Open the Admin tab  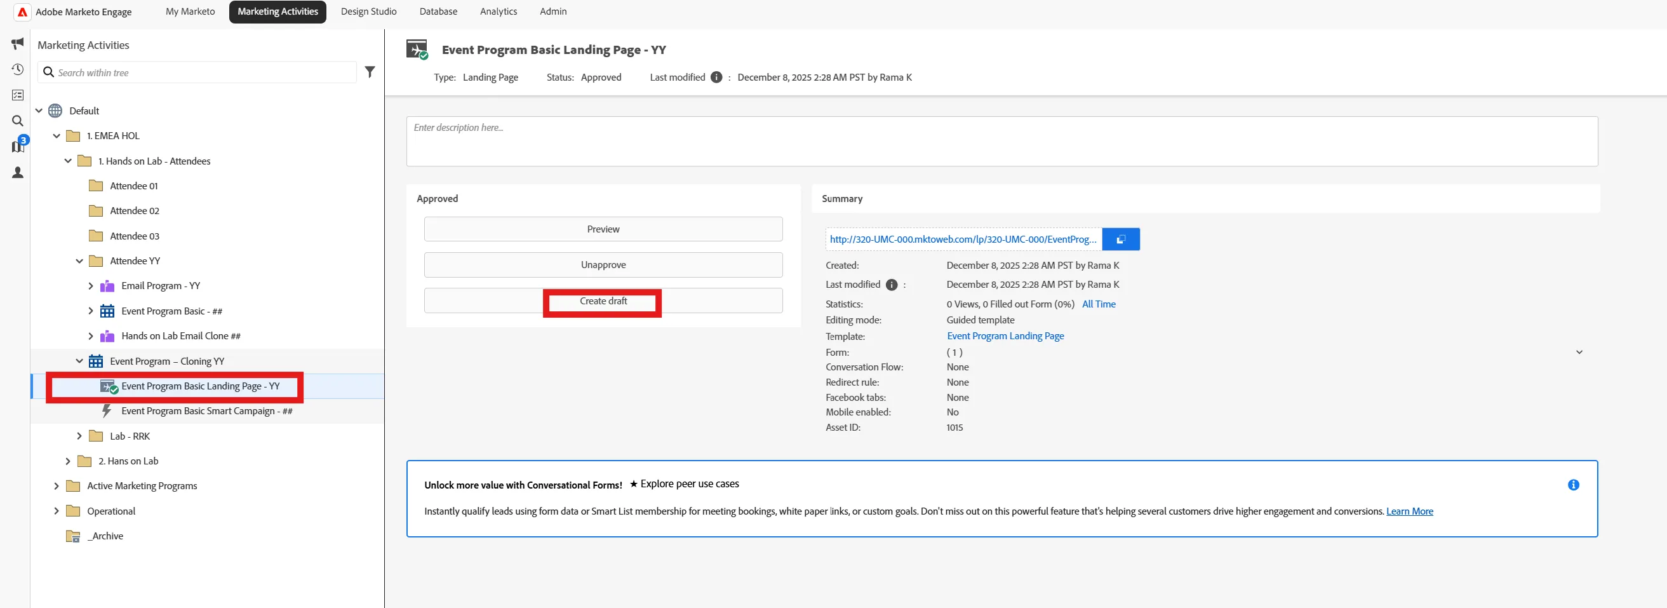point(553,11)
